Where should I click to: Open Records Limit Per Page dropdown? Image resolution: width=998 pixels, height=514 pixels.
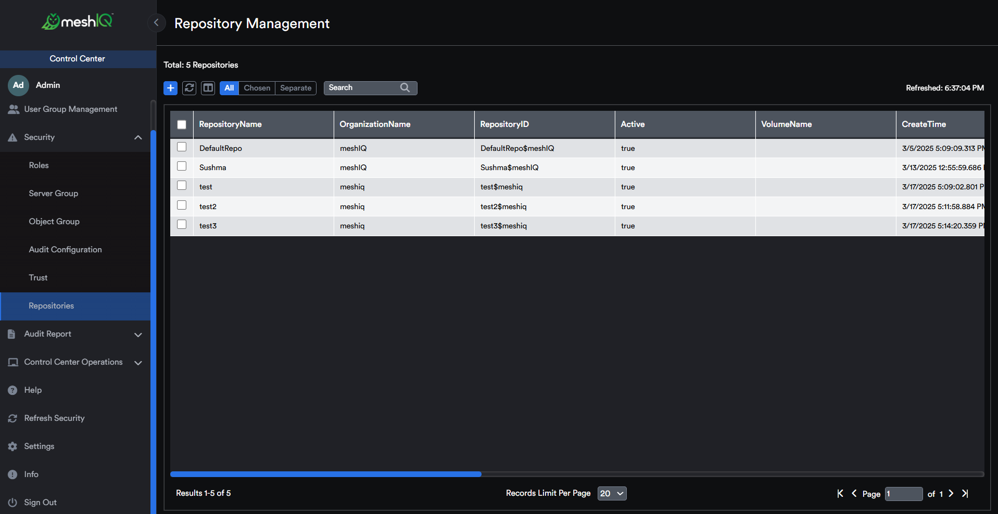click(612, 493)
